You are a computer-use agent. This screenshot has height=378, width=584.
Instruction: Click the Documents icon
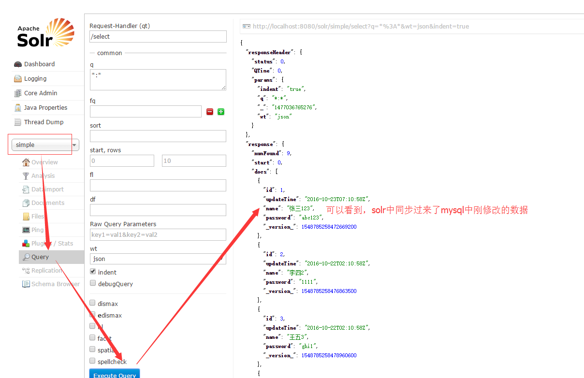click(x=26, y=203)
